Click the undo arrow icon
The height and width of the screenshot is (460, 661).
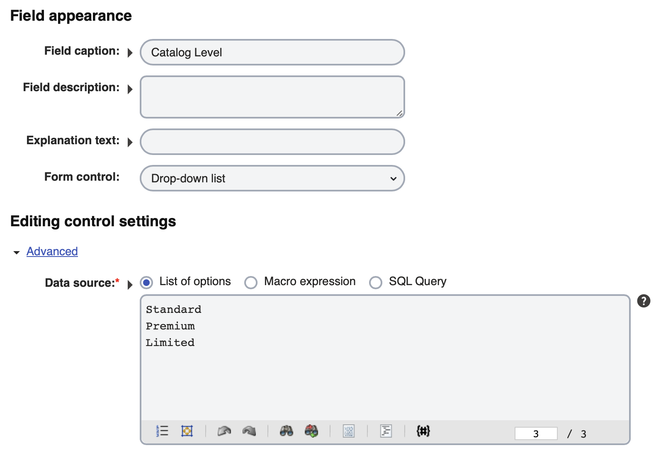coord(224,431)
